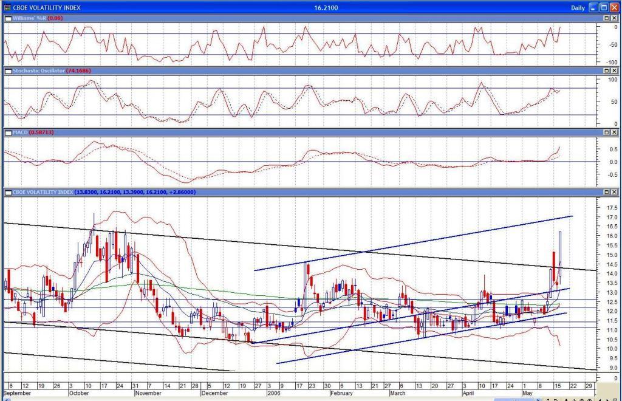
Task: Click the March month label on date axis
Action: click(x=398, y=394)
